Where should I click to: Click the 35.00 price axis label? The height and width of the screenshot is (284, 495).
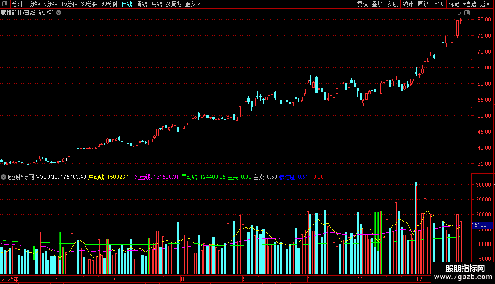(x=484, y=164)
